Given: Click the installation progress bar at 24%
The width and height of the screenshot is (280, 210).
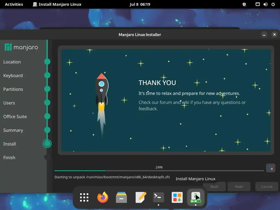Looking at the screenshot, I should (159, 171).
